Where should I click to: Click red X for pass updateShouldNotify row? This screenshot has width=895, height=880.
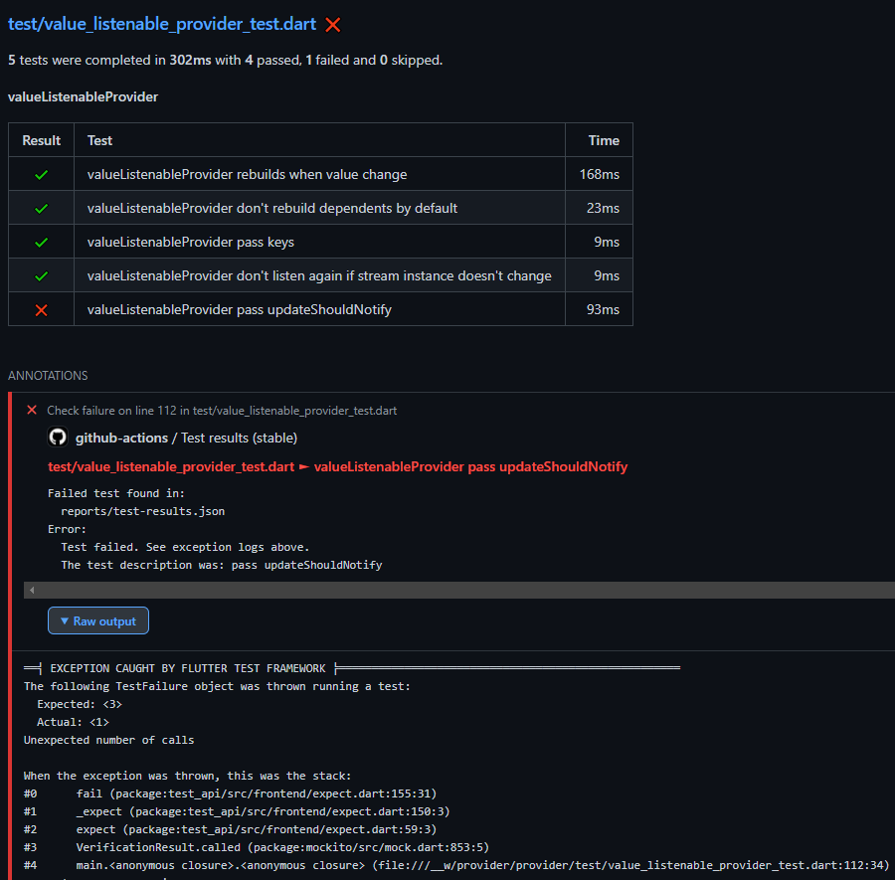tap(41, 310)
